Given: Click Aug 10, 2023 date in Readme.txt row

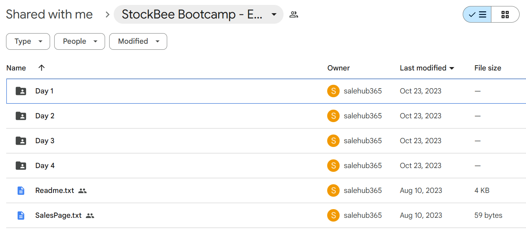Looking at the screenshot, I should point(421,190).
